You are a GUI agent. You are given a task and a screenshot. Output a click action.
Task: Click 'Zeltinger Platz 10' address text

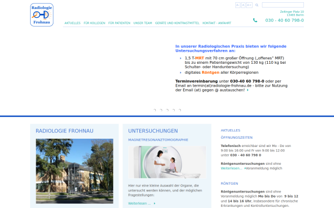click(x=292, y=12)
